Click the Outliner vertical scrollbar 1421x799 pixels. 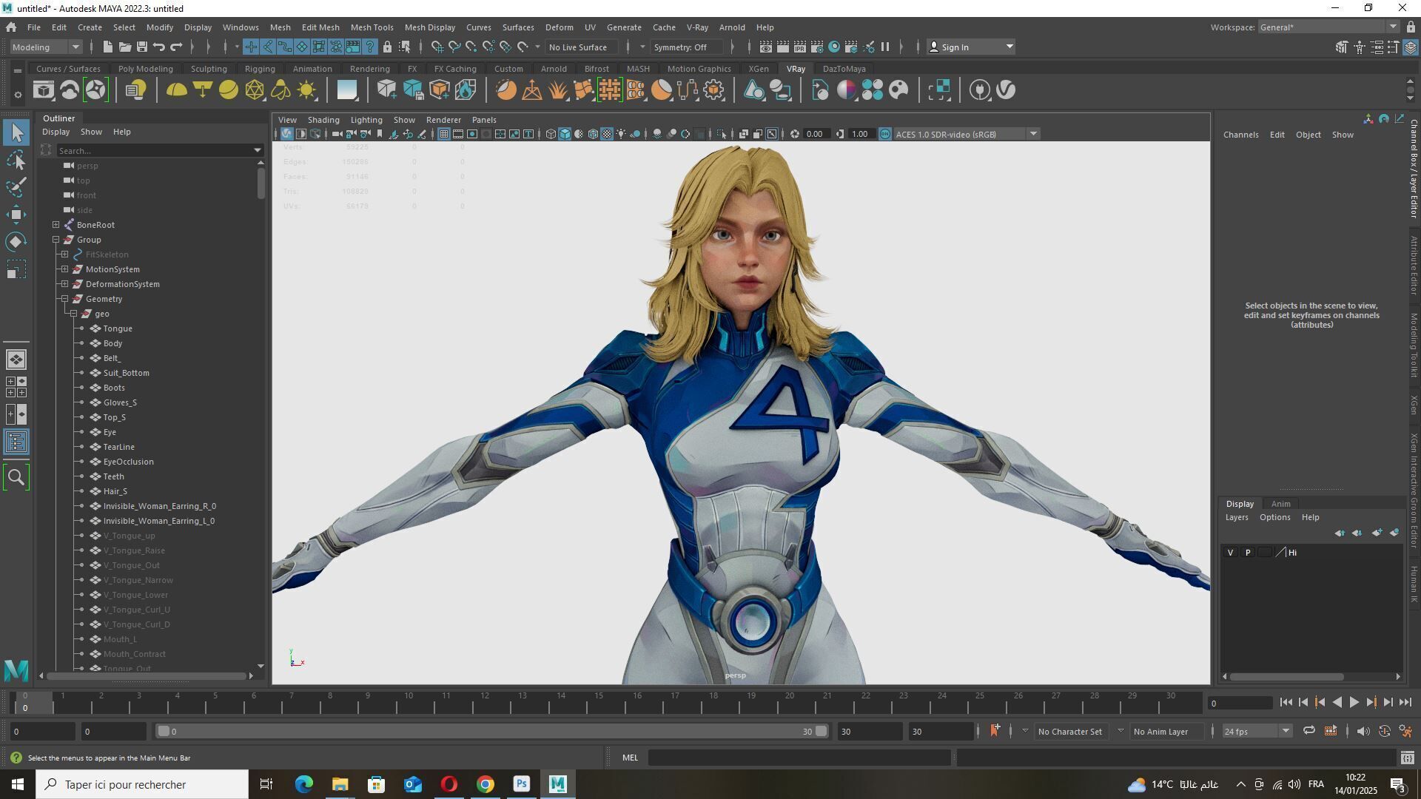click(x=261, y=183)
